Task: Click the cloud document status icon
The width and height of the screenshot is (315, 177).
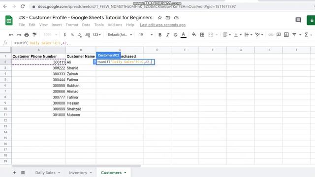Action: 176,18
